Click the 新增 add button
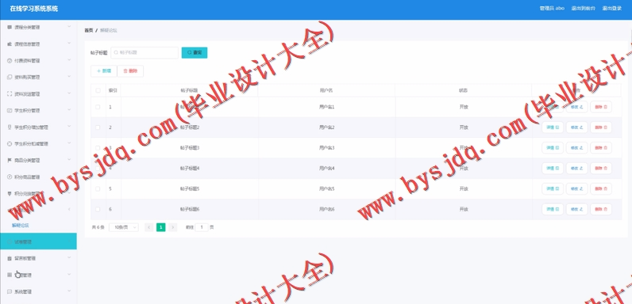Viewport: 632px width, 304px height. click(x=104, y=71)
